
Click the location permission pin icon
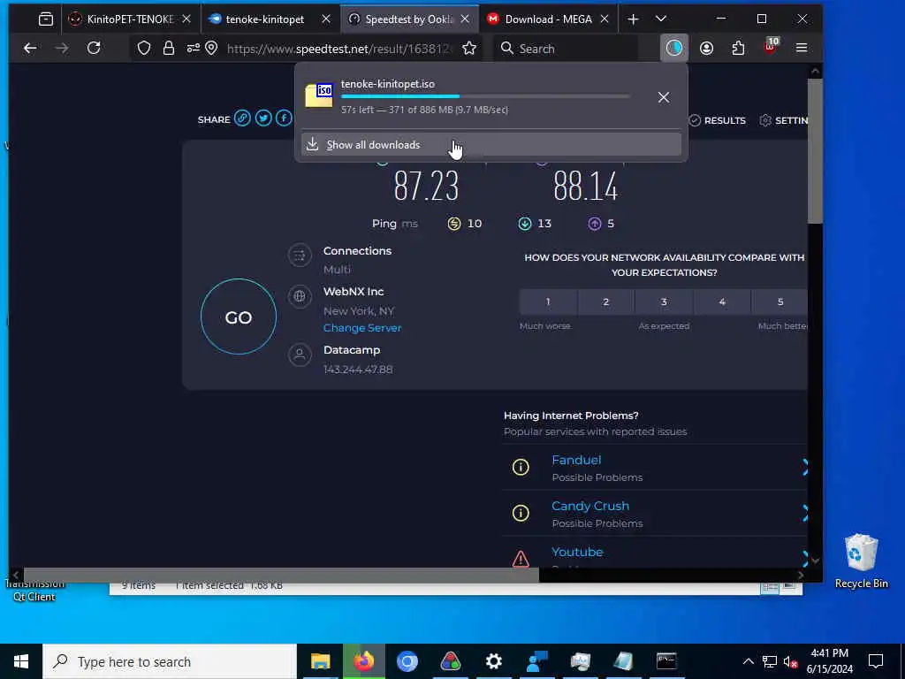tap(212, 48)
